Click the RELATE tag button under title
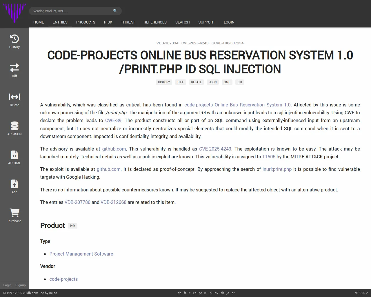This screenshot has width=371, height=297. [x=197, y=82]
